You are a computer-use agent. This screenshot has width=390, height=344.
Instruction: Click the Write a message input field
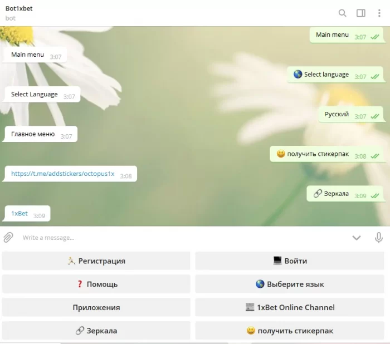click(x=184, y=238)
